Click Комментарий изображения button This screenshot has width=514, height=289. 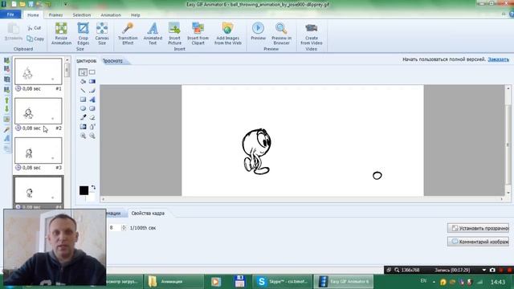[x=479, y=242]
